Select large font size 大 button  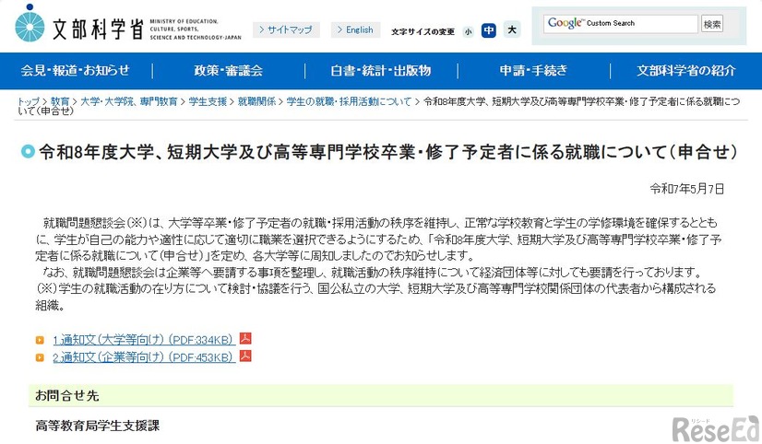[x=511, y=30]
